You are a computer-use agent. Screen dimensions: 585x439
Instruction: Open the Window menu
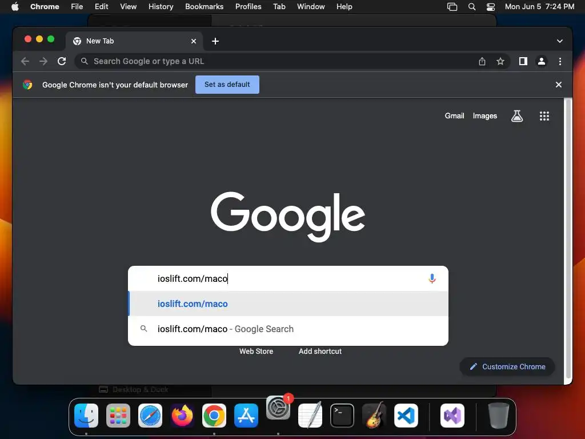(x=311, y=7)
